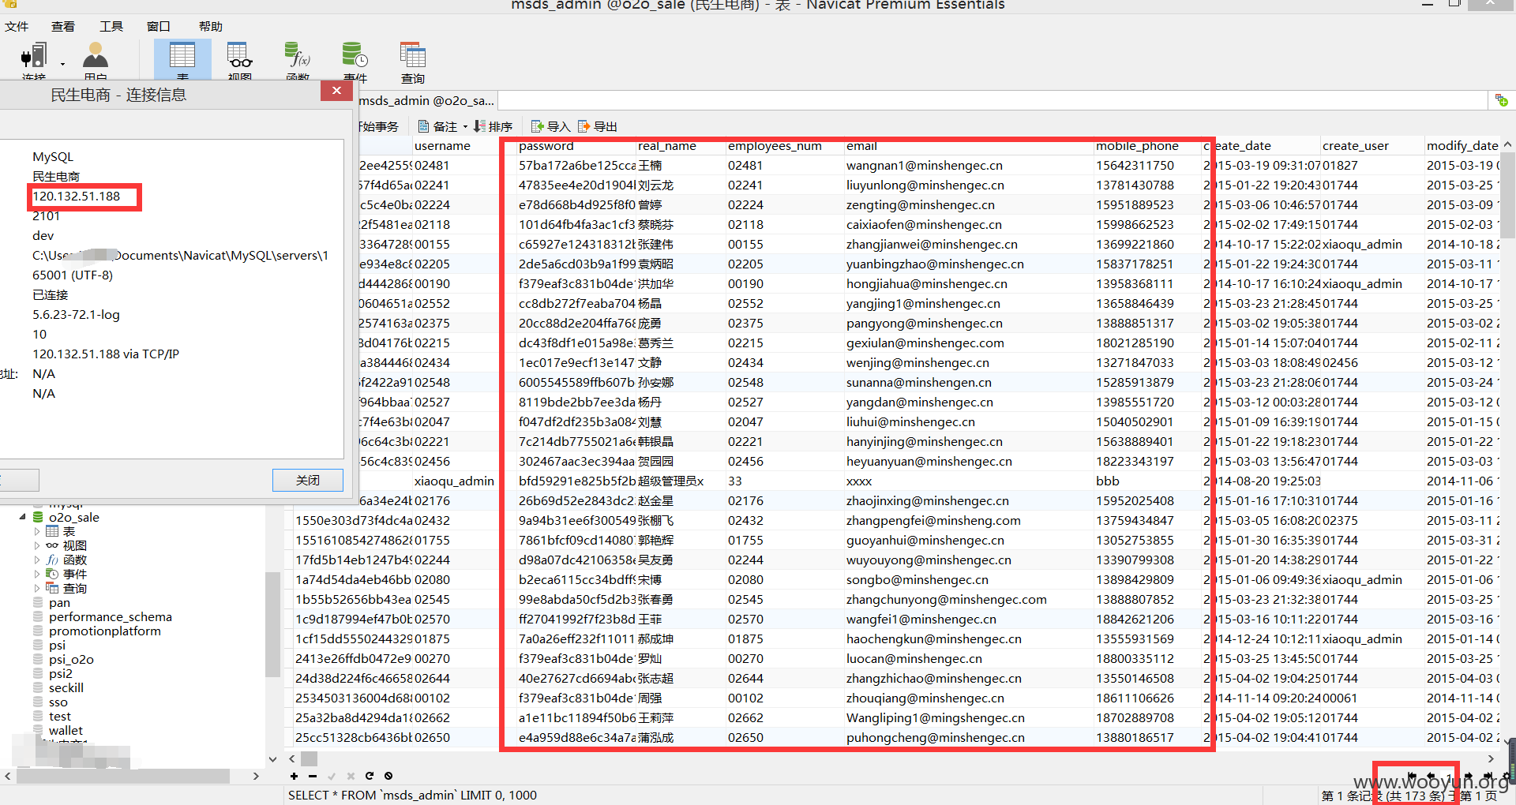The width and height of the screenshot is (1516, 805).
Task: Open the 帮助 menu
Action: coord(210,26)
